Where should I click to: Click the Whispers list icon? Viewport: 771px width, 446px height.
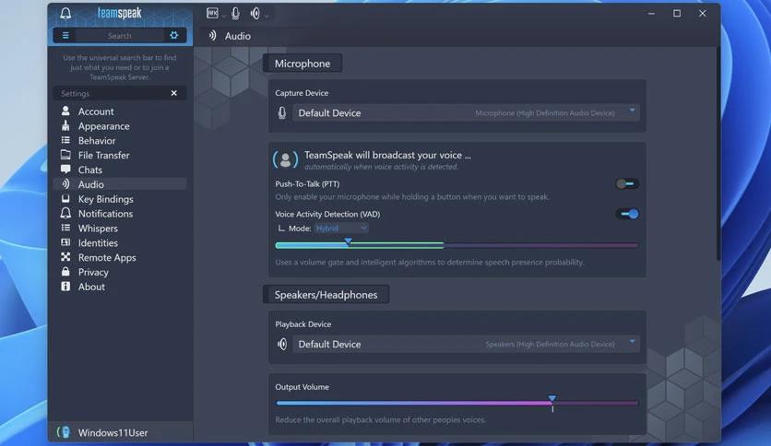click(x=65, y=228)
